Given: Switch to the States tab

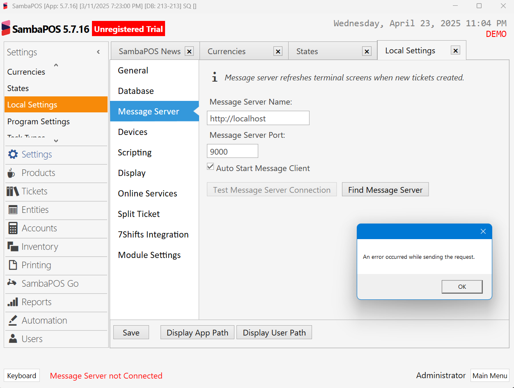Looking at the screenshot, I should coord(307,51).
